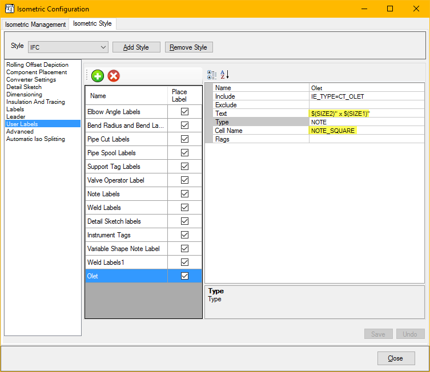Select Insulation And Tracing category
Image resolution: width=430 pixels, height=372 pixels.
pyautogui.click(x=35, y=102)
